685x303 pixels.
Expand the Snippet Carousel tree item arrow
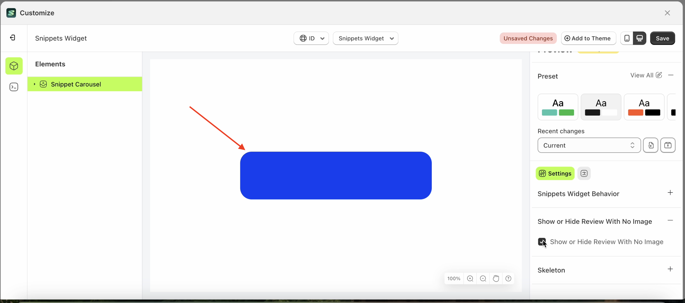[34, 84]
